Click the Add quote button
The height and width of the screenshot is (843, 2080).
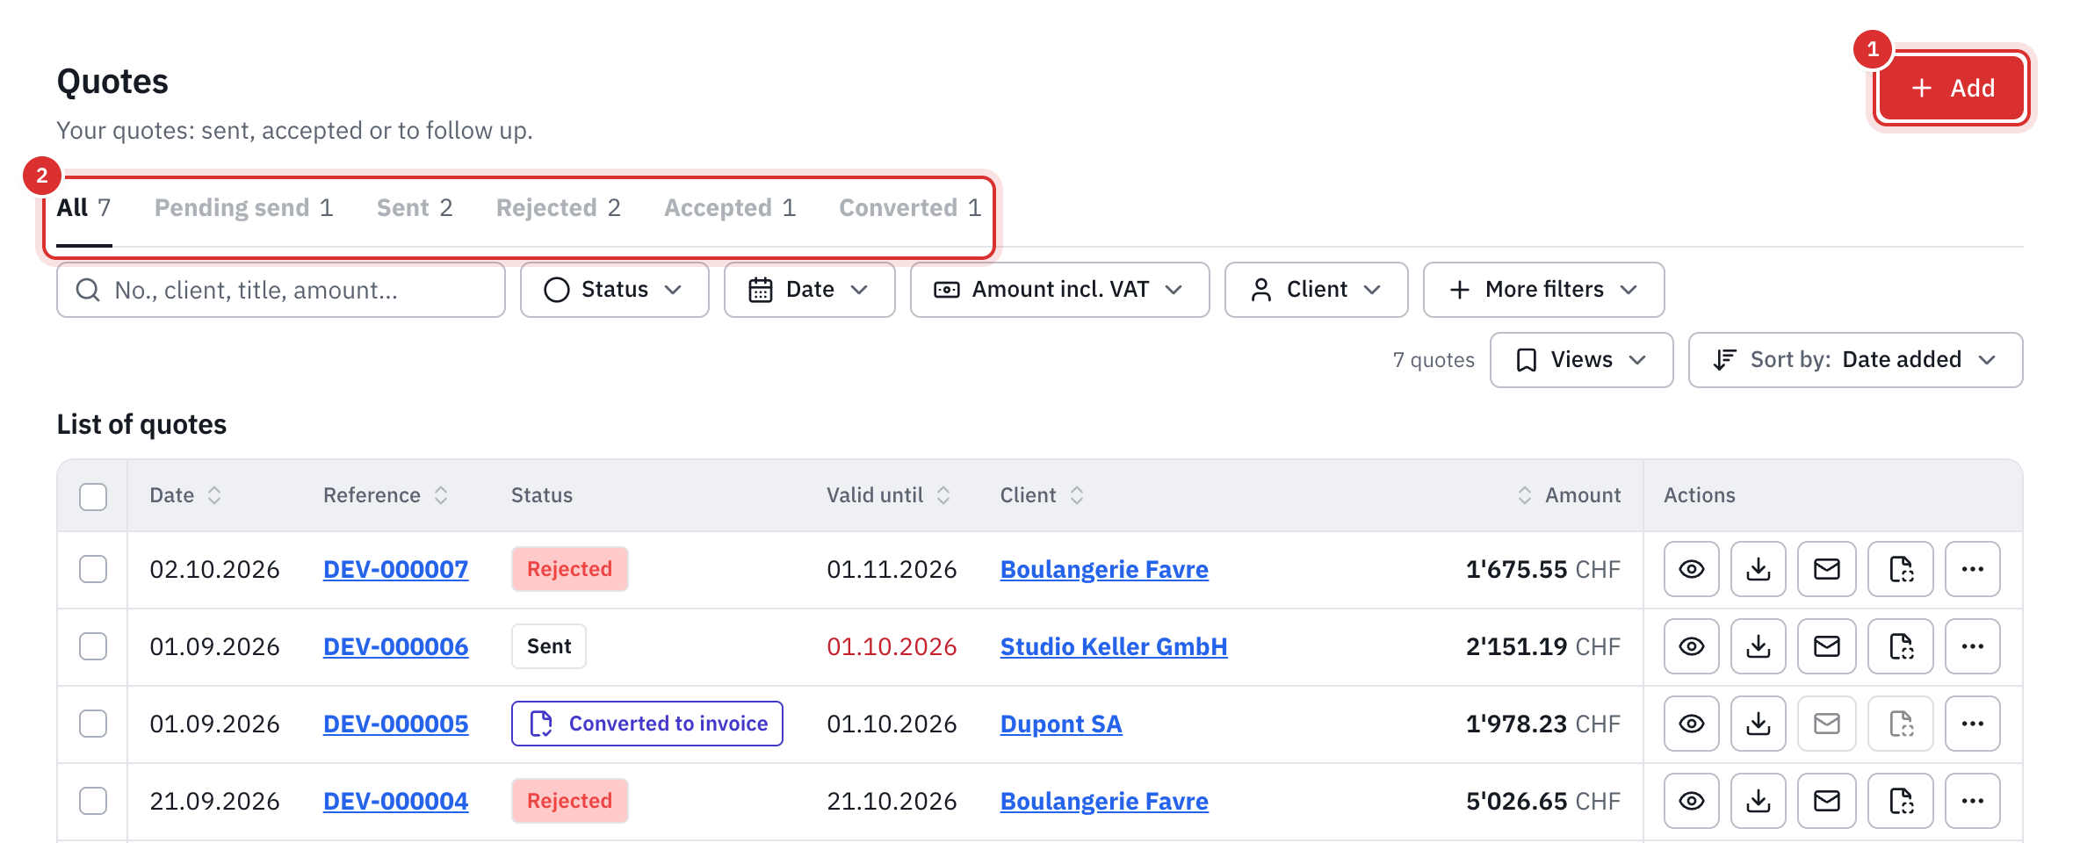click(1951, 88)
